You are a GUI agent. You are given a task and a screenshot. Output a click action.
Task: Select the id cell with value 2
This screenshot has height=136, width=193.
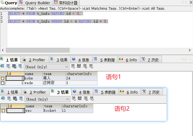coord(15,83)
